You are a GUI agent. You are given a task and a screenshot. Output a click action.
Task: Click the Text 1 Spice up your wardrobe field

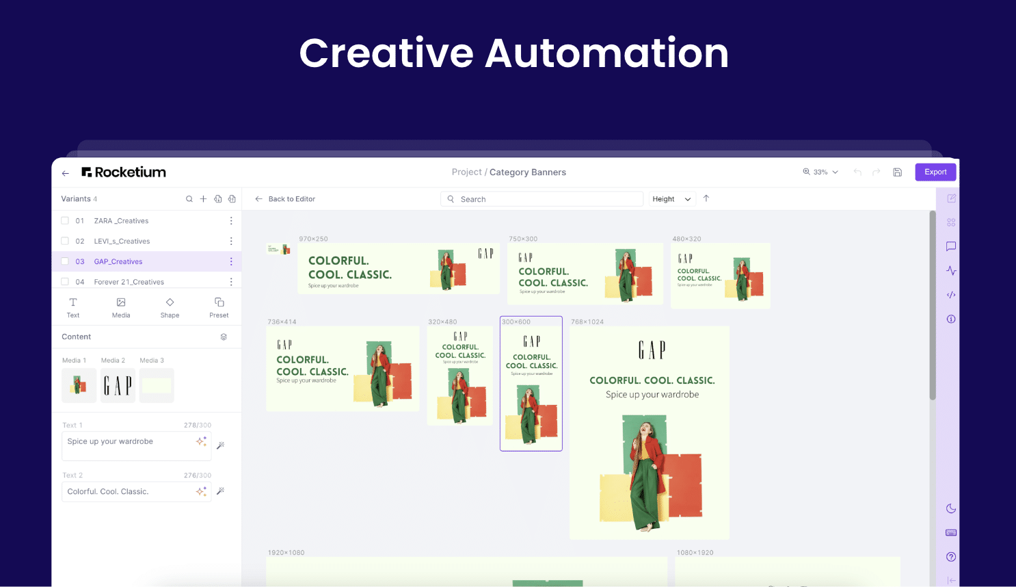136,446
